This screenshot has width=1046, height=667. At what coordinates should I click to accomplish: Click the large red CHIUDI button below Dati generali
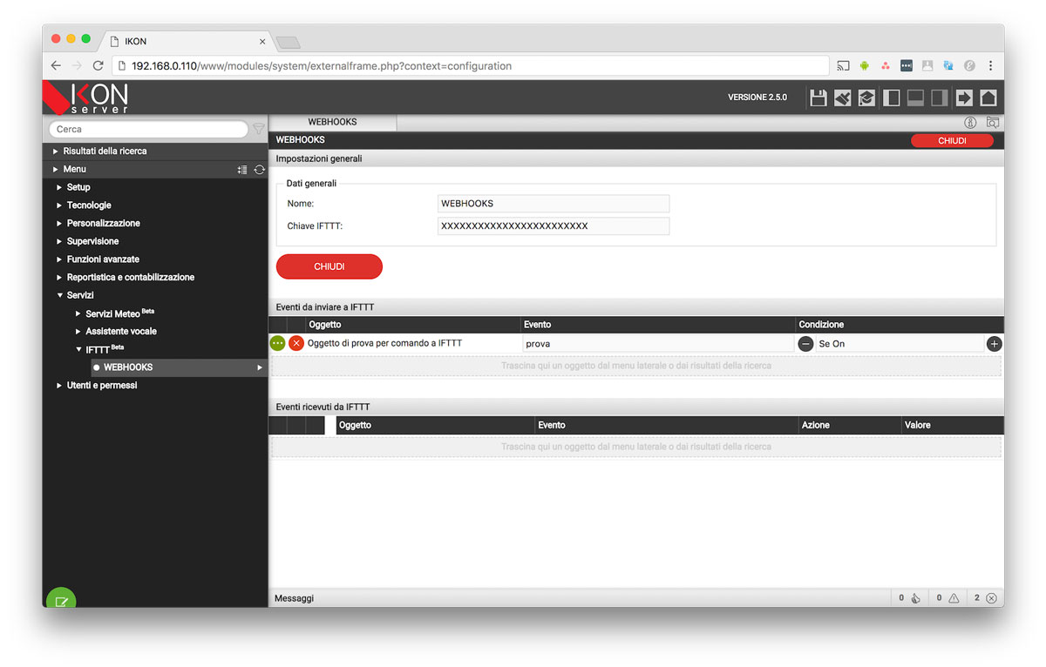[329, 266]
